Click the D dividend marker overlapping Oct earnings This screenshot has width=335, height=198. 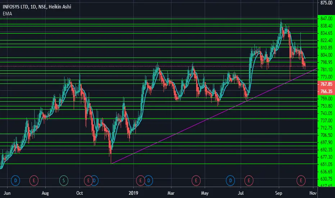click(x=95, y=180)
